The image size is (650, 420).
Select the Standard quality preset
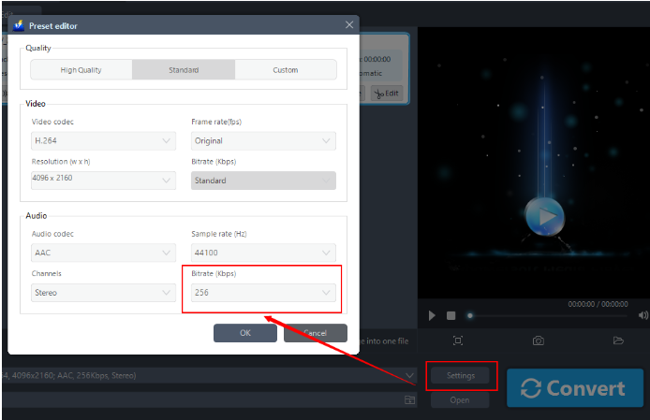pos(184,69)
